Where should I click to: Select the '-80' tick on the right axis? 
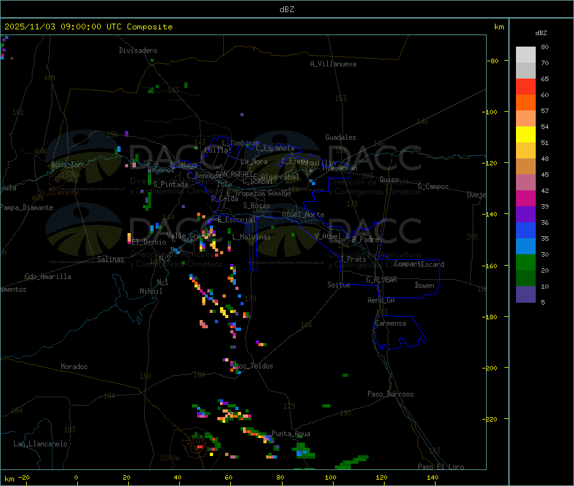(494, 61)
